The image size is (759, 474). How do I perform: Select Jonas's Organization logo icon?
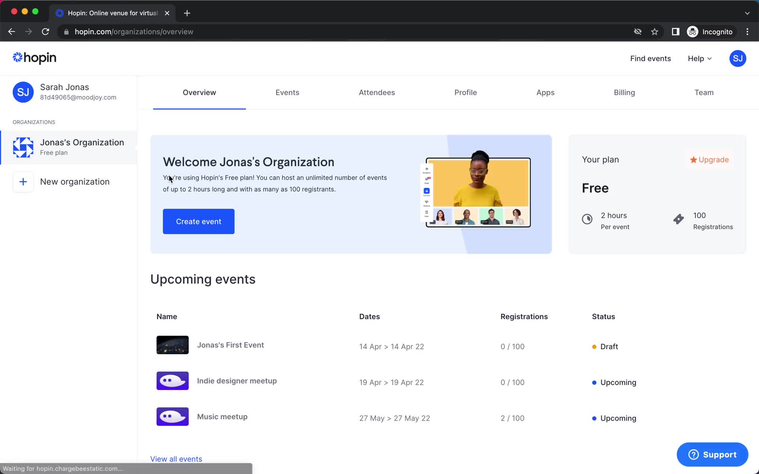(23, 147)
